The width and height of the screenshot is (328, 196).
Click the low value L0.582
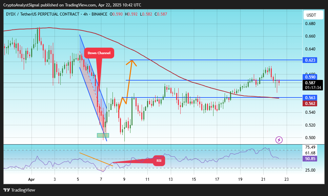coord(146,14)
